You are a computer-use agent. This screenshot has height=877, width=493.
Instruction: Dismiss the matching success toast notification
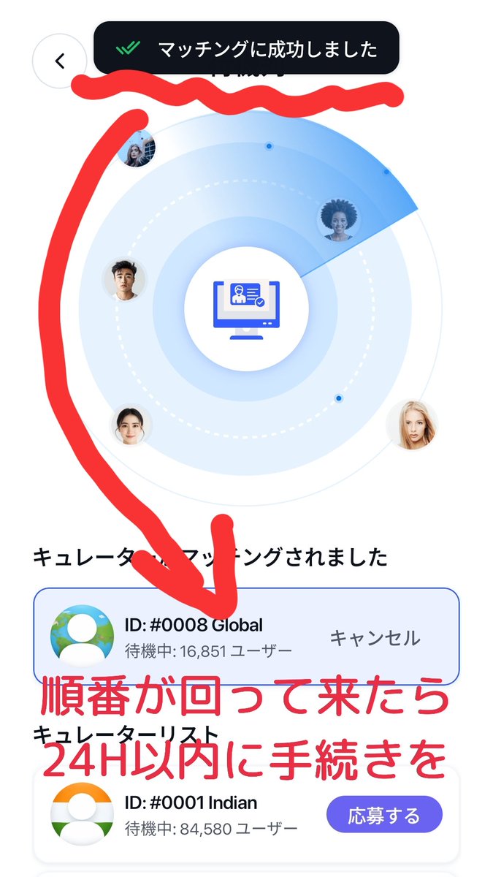[x=246, y=48]
